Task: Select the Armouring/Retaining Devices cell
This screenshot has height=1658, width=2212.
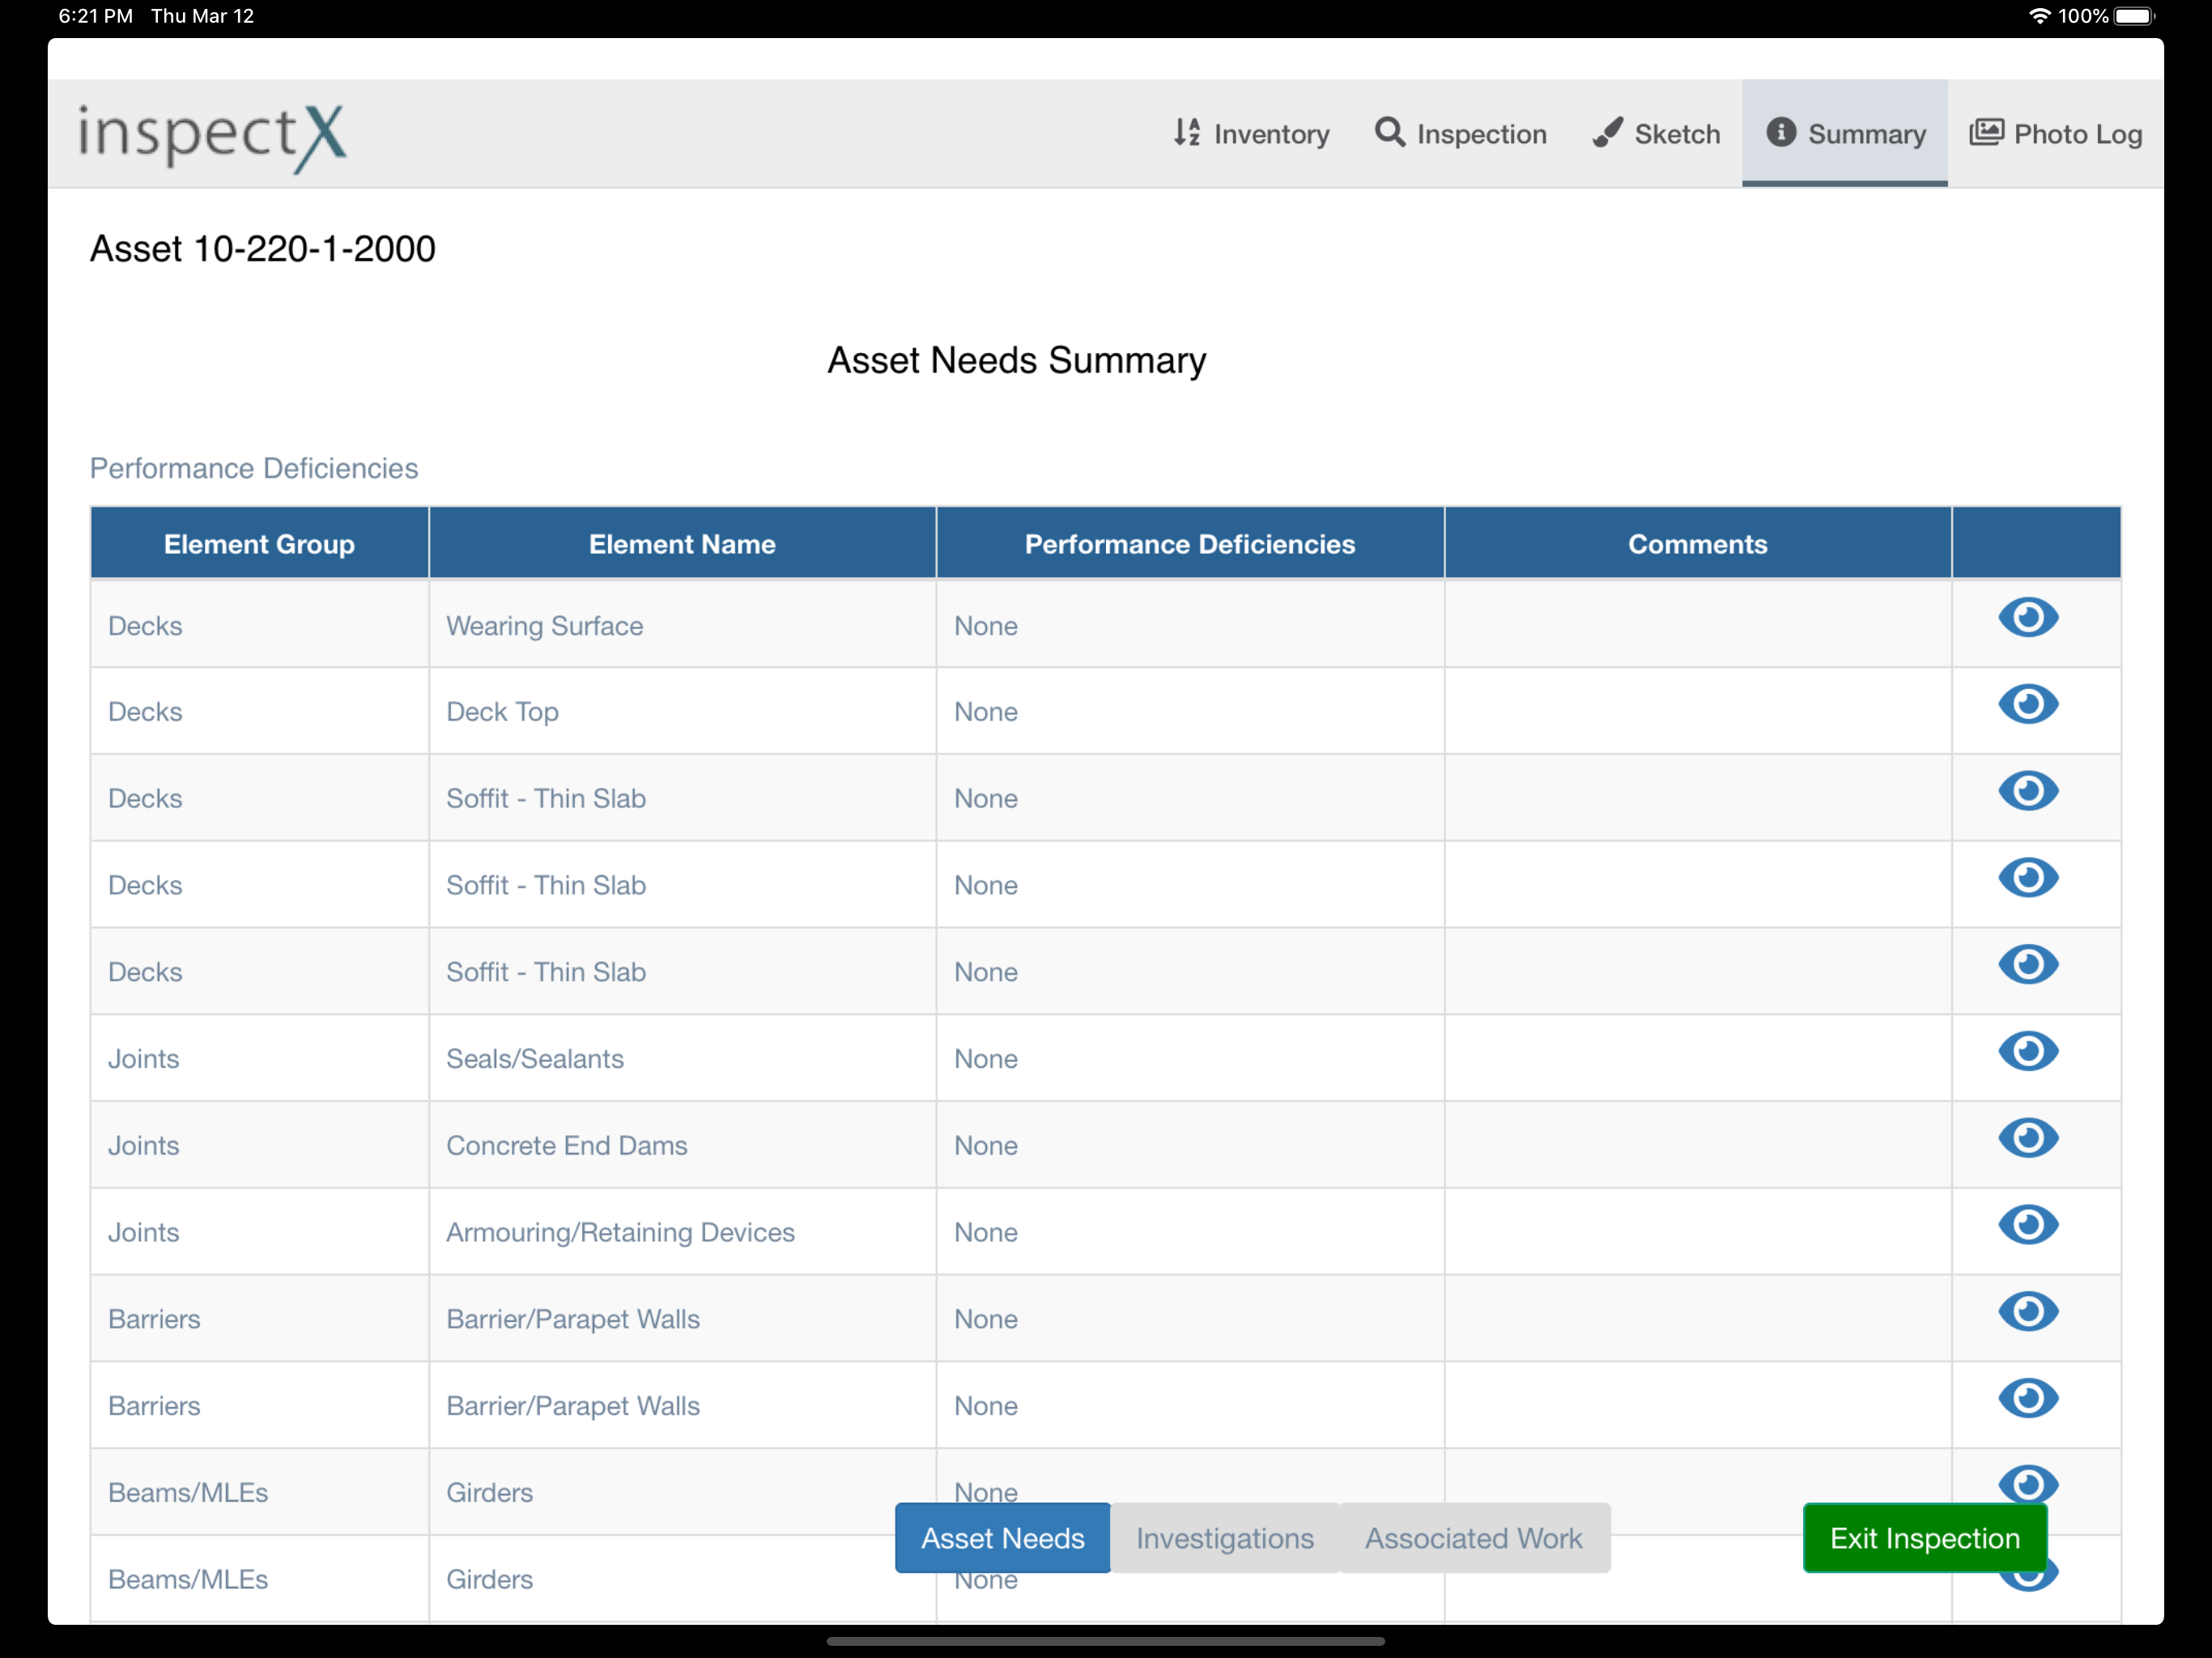Action: click(x=682, y=1232)
